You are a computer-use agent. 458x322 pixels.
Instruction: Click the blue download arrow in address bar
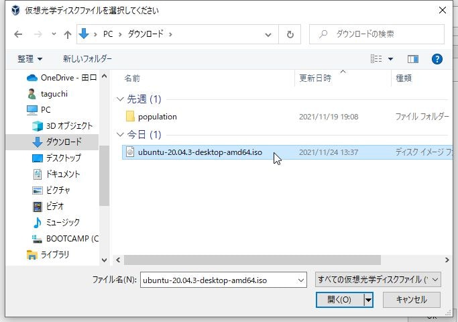tap(84, 34)
